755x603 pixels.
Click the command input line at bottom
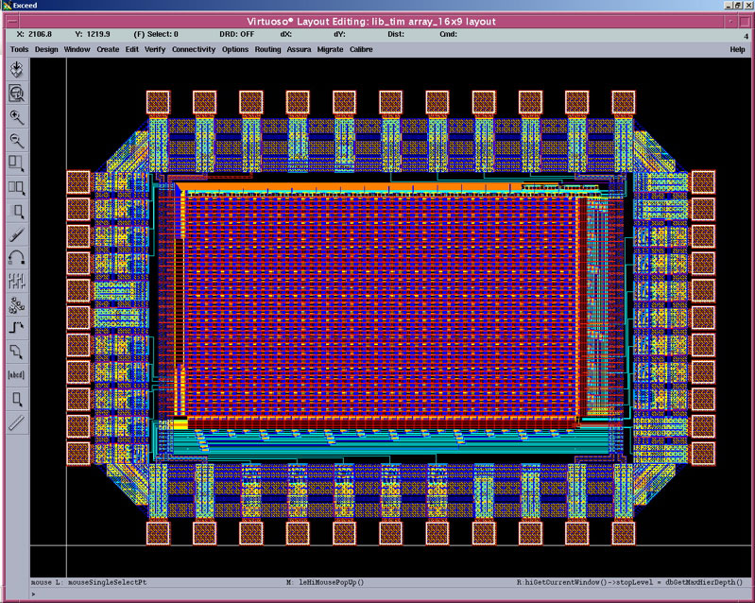pyautogui.click(x=378, y=595)
